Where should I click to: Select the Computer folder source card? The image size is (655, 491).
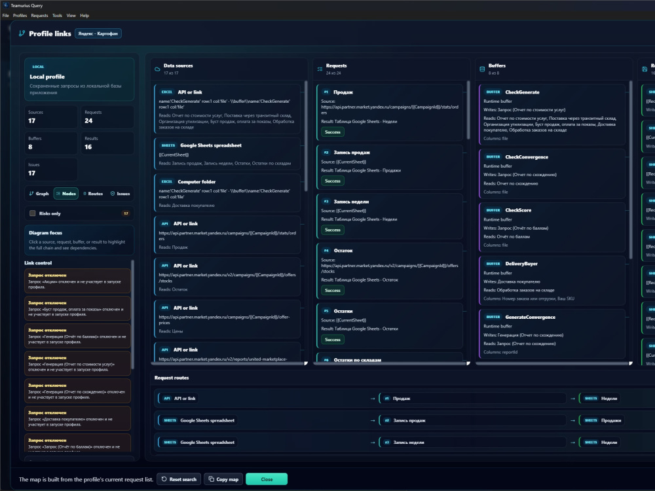click(227, 193)
